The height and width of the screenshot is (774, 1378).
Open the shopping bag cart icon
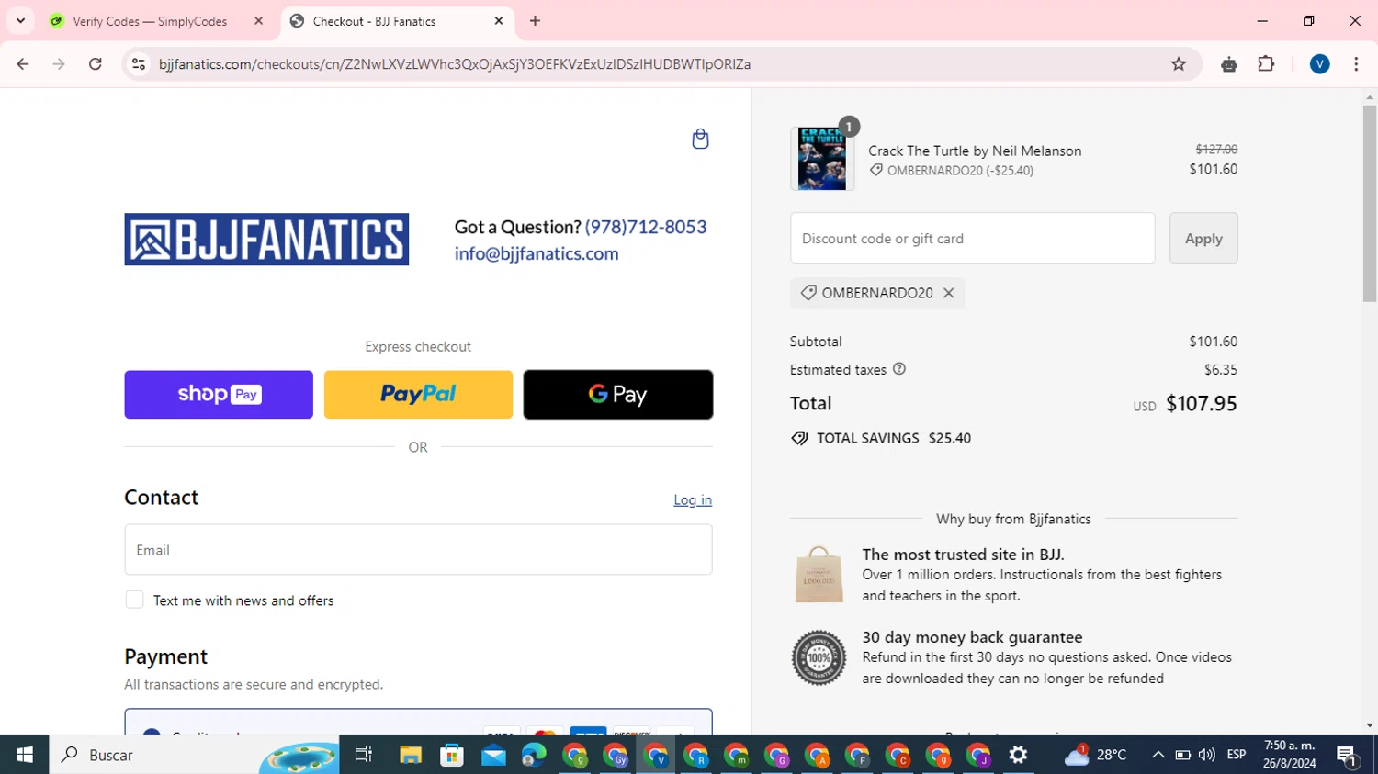point(700,139)
